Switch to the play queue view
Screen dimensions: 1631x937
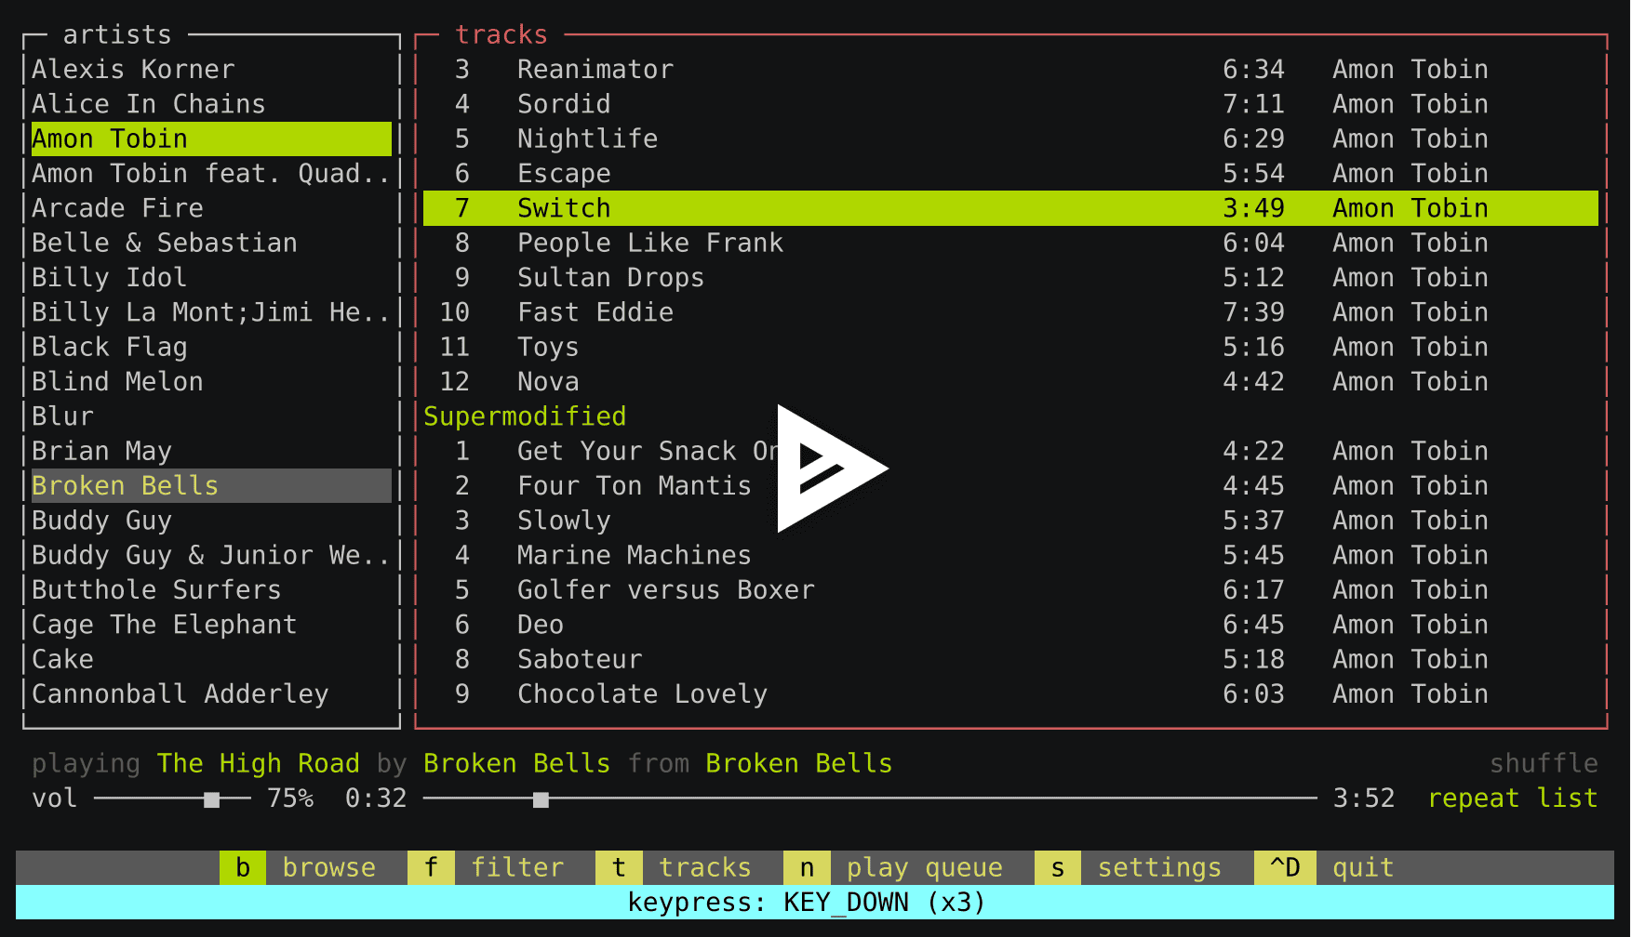924,866
